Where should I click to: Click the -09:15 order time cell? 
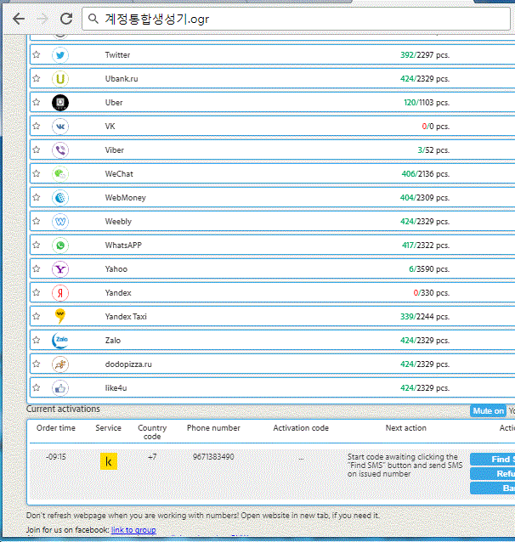pos(56,457)
